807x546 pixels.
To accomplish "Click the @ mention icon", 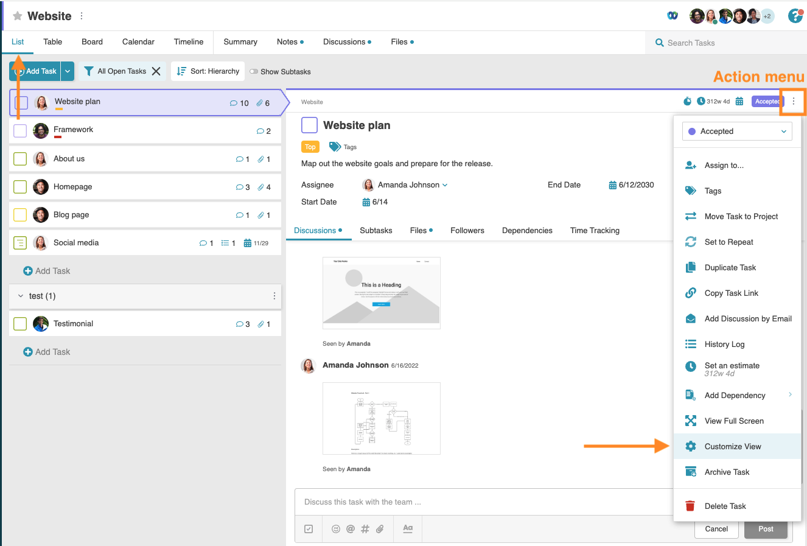I will tap(350, 529).
